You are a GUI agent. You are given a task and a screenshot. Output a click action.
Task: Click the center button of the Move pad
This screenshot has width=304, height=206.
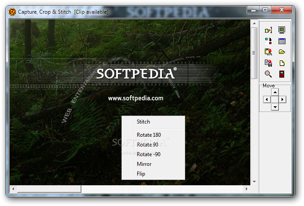[275, 100]
